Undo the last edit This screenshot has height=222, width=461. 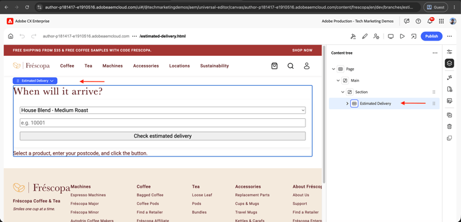(22, 36)
